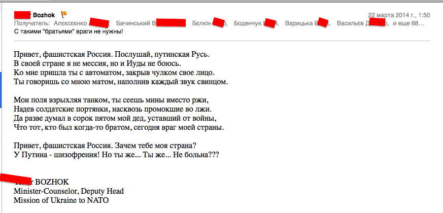Click the subject line about "братьями"

tap(70, 31)
